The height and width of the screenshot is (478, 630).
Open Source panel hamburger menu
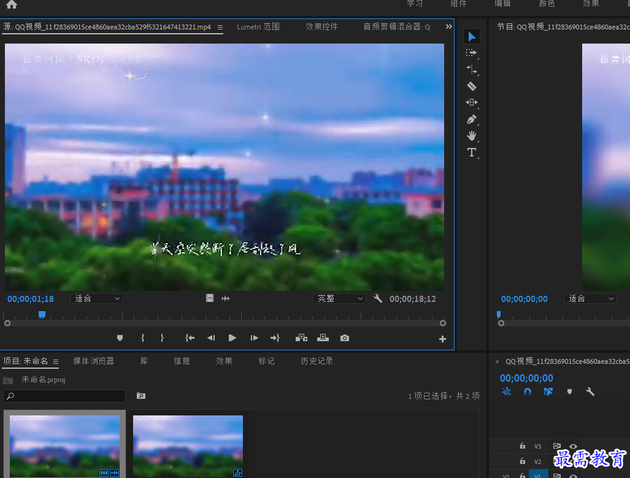[220, 28]
